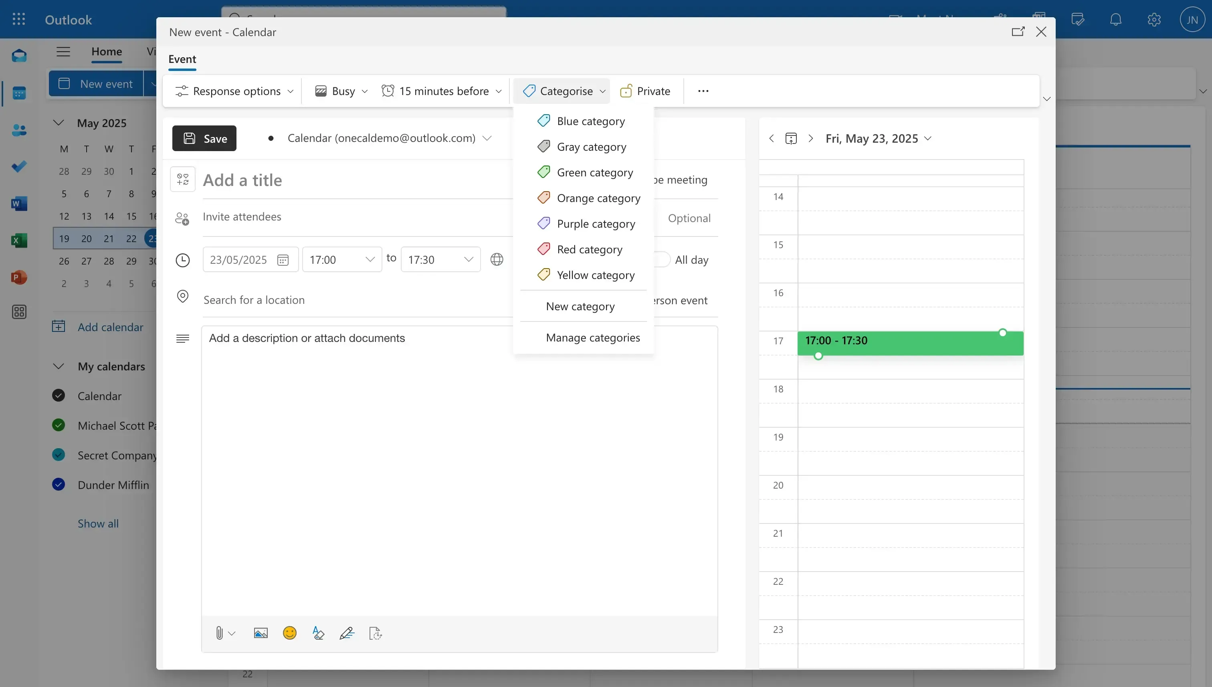Toggle the Michael Scott calendar visibility
The image size is (1212, 687).
58,425
